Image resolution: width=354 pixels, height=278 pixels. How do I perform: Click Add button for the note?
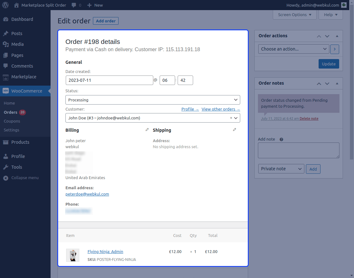pyautogui.click(x=313, y=169)
